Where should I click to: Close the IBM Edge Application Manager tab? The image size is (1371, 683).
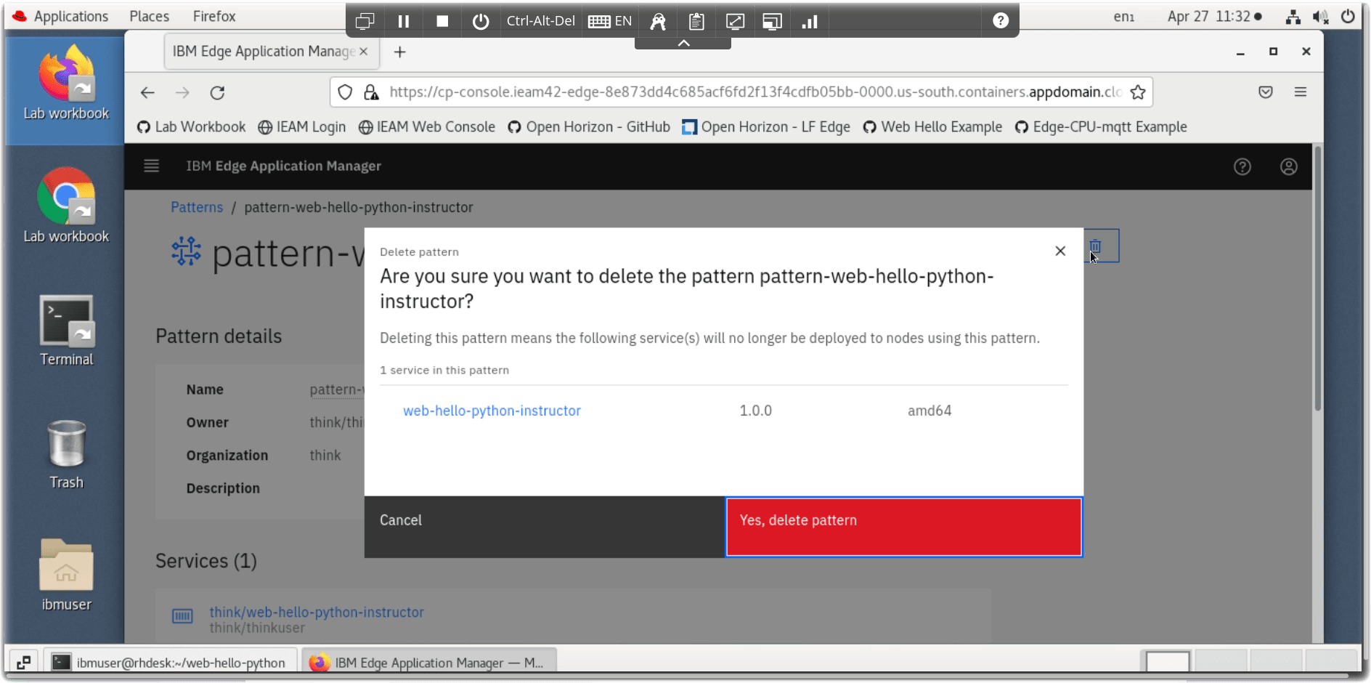(x=364, y=52)
